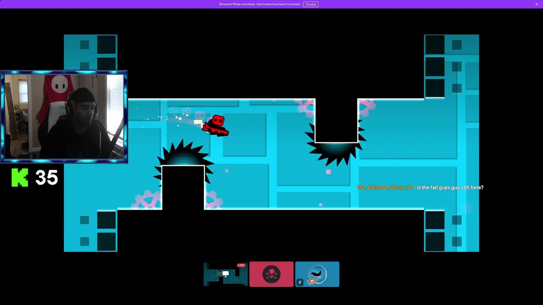Click the webcam overlay in the stream
The image size is (543, 305).
64,117
